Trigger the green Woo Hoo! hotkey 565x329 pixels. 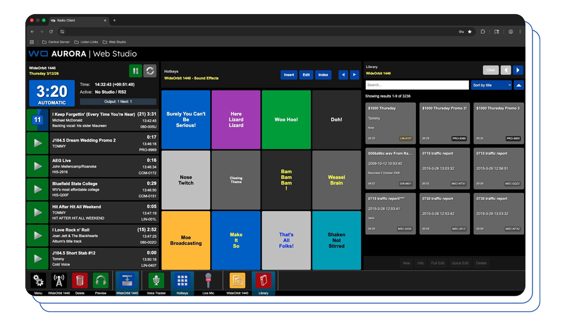[x=286, y=120]
